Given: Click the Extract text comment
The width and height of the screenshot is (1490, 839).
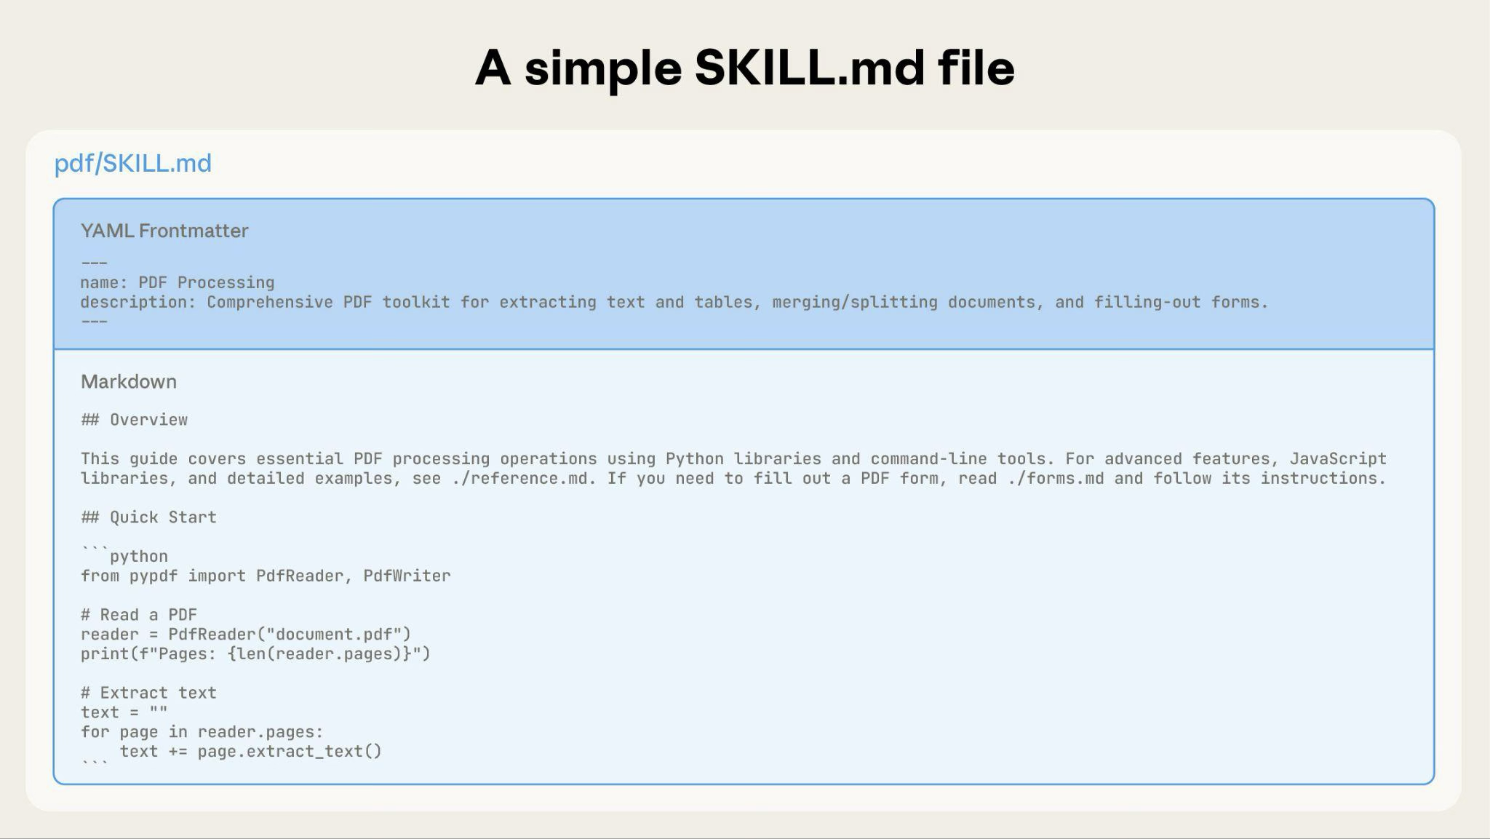Looking at the screenshot, I should [148, 692].
